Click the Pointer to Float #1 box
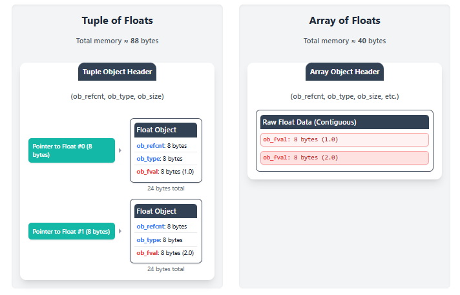 click(x=72, y=231)
